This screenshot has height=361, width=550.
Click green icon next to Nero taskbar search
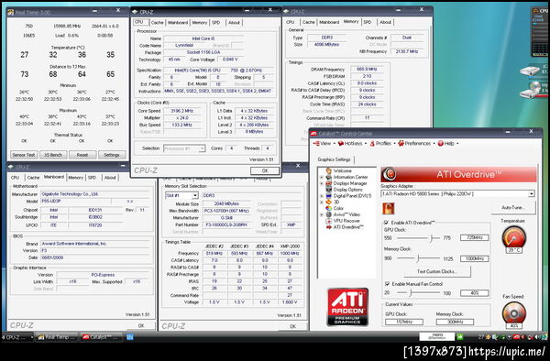tap(460, 337)
